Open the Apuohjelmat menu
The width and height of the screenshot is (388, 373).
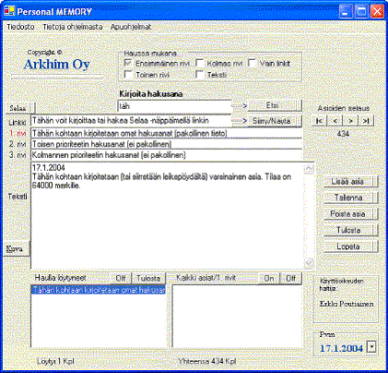coord(131,27)
